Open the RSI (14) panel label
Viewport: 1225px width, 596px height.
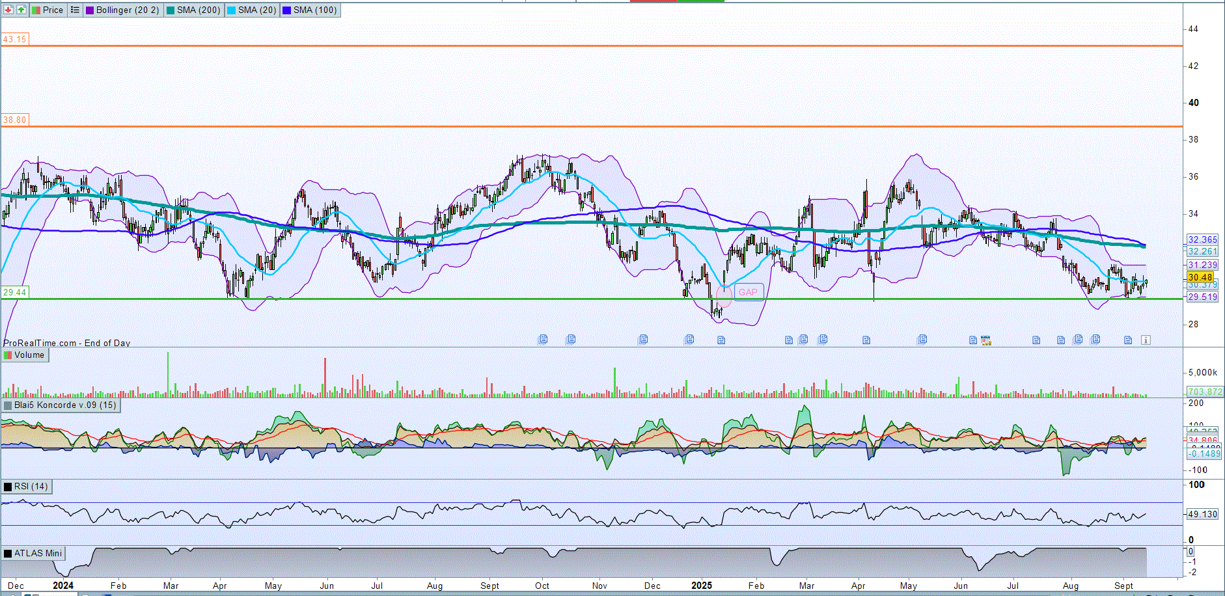31,487
